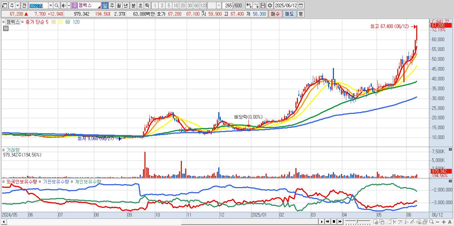The width and height of the screenshot is (454, 226).
Task: Expand the stock code history dropdown
Action: 51,5
